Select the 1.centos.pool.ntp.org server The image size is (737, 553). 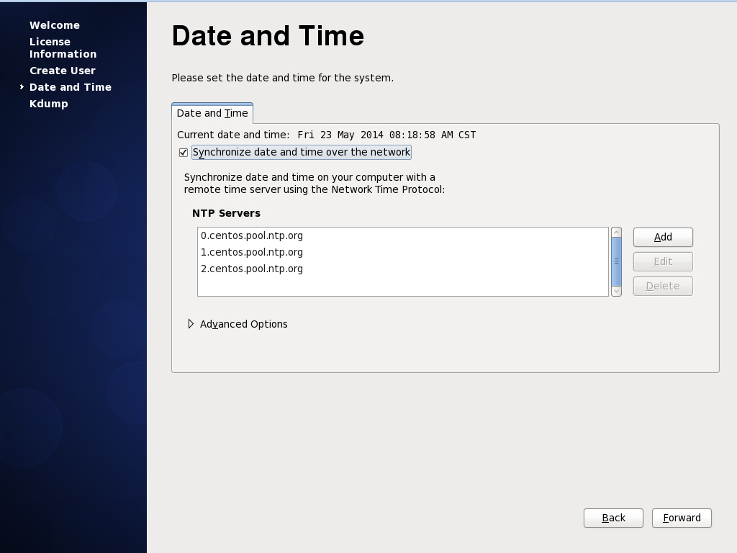403,252
